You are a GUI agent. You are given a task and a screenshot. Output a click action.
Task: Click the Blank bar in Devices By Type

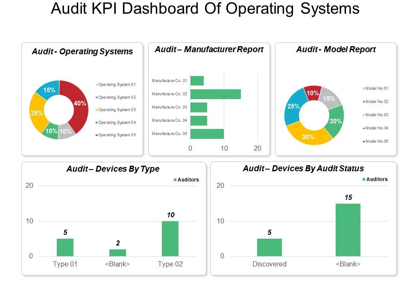click(x=117, y=252)
